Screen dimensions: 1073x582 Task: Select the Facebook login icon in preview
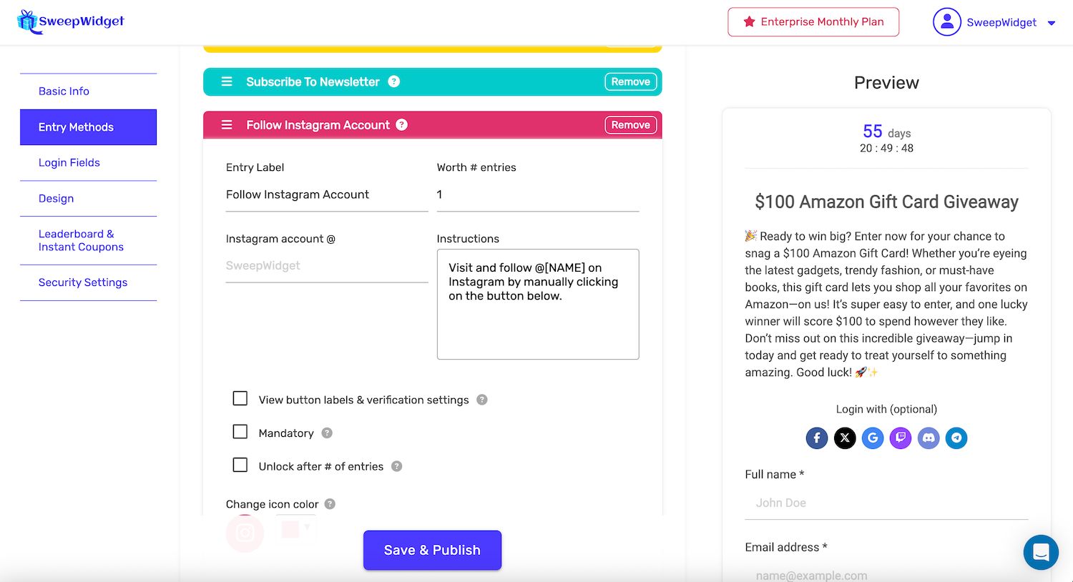point(816,438)
